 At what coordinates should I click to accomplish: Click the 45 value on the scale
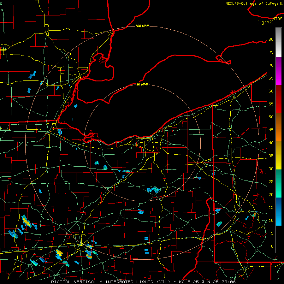(x=271, y=130)
